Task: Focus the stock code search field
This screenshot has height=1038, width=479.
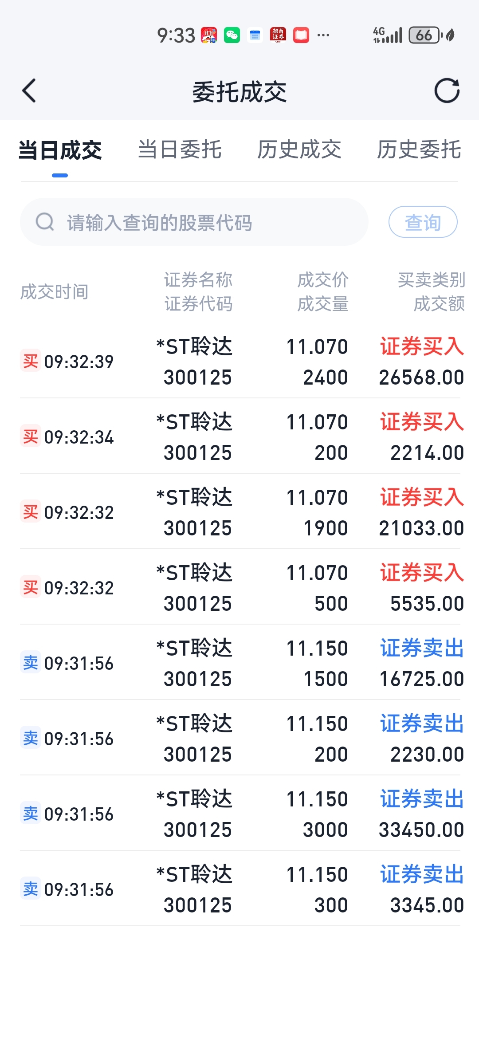Action: [195, 222]
